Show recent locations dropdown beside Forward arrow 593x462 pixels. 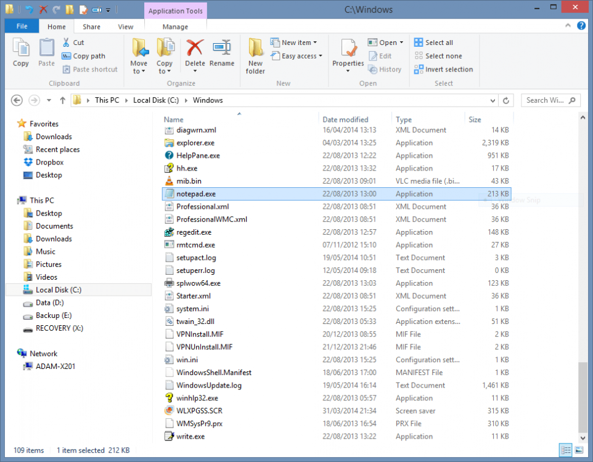click(49, 100)
